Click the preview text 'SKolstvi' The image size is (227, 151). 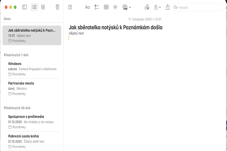pyautogui.click(x=22, y=89)
